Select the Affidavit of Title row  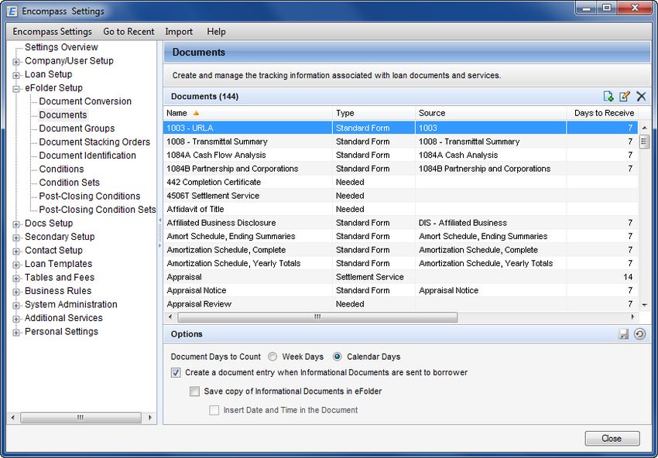[401, 209]
